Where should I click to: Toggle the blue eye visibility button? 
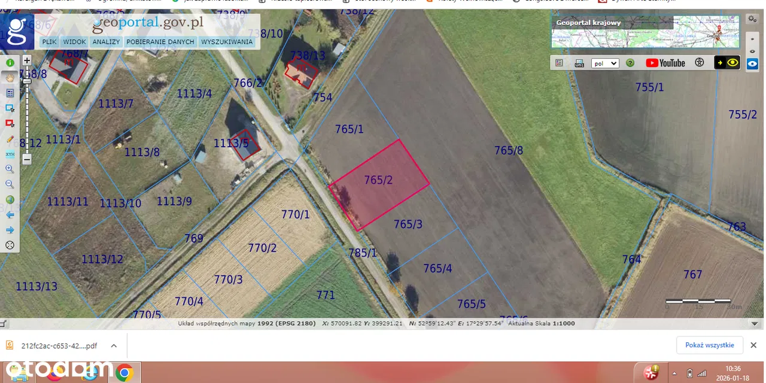752,63
